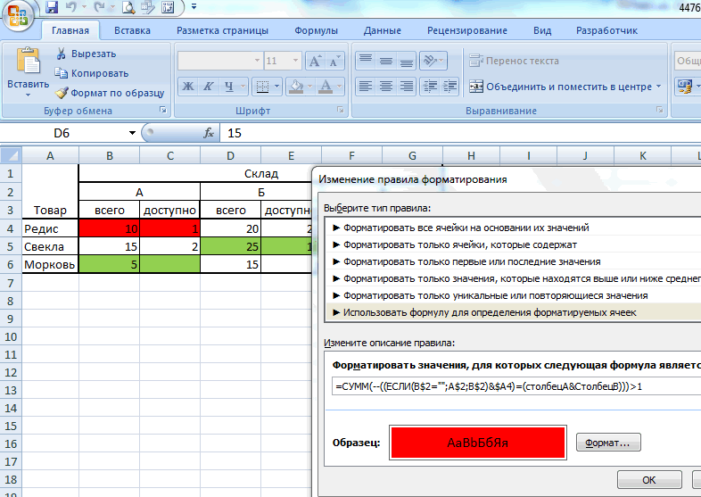Screen dimensions: 701x497
Task: Toggle italic formatting (К)
Action: 209,87
